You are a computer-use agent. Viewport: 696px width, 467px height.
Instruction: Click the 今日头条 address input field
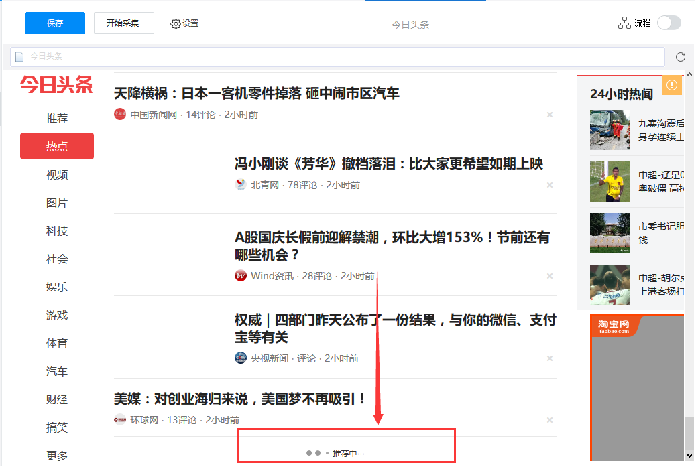(335, 57)
